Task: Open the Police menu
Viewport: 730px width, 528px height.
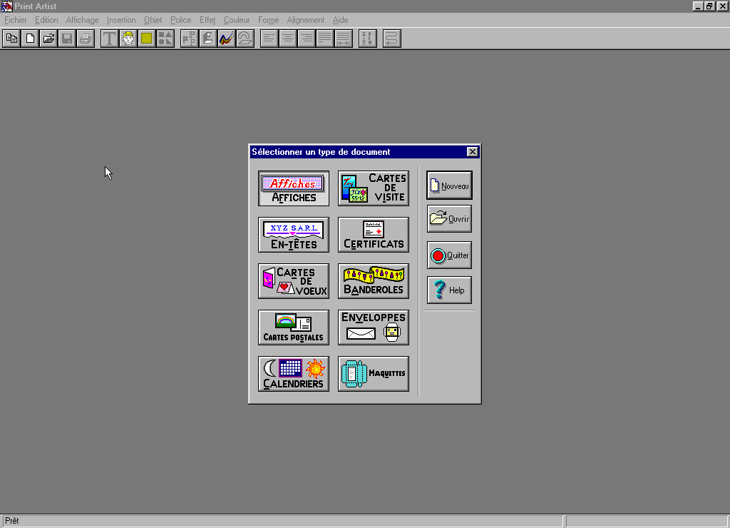Action: pos(180,20)
